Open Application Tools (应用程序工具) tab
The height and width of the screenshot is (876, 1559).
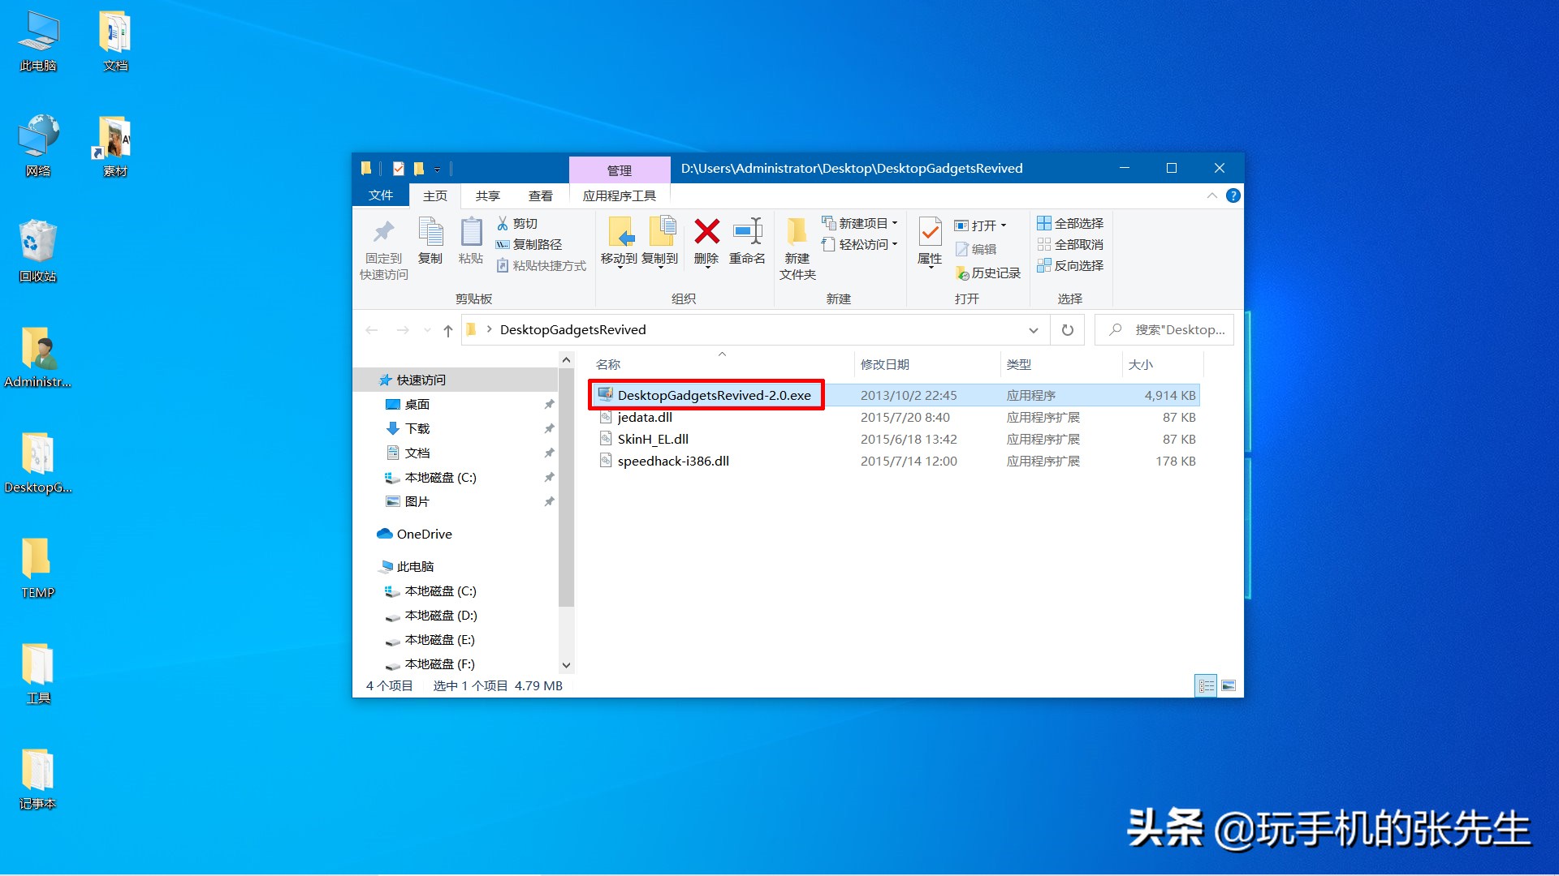(x=620, y=195)
